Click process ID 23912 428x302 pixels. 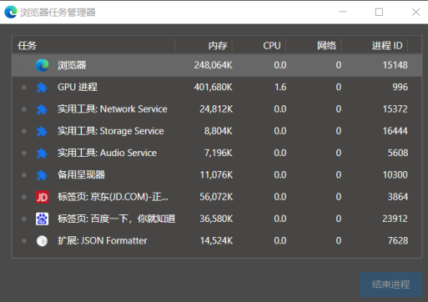(x=395, y=219)
